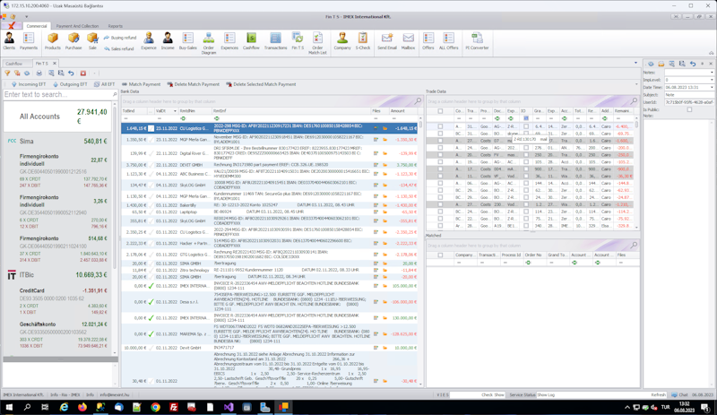Check the first Trade Data row checkbox

(x=440, y=126)
